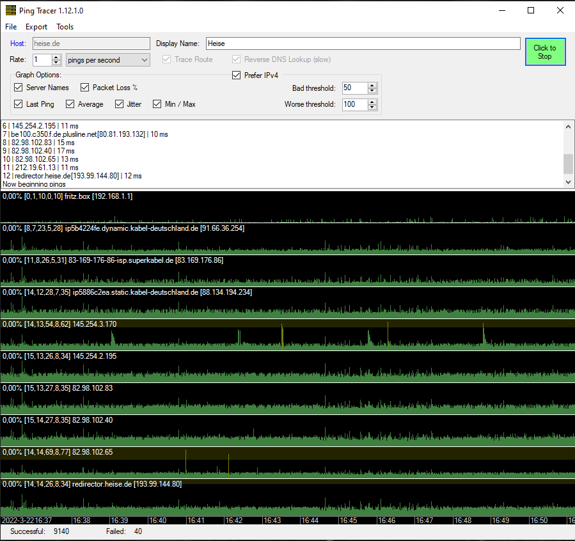Click the blue Host label link
Image resolution: width=575 pixels, height=541 pixels.
coord(18,43)
